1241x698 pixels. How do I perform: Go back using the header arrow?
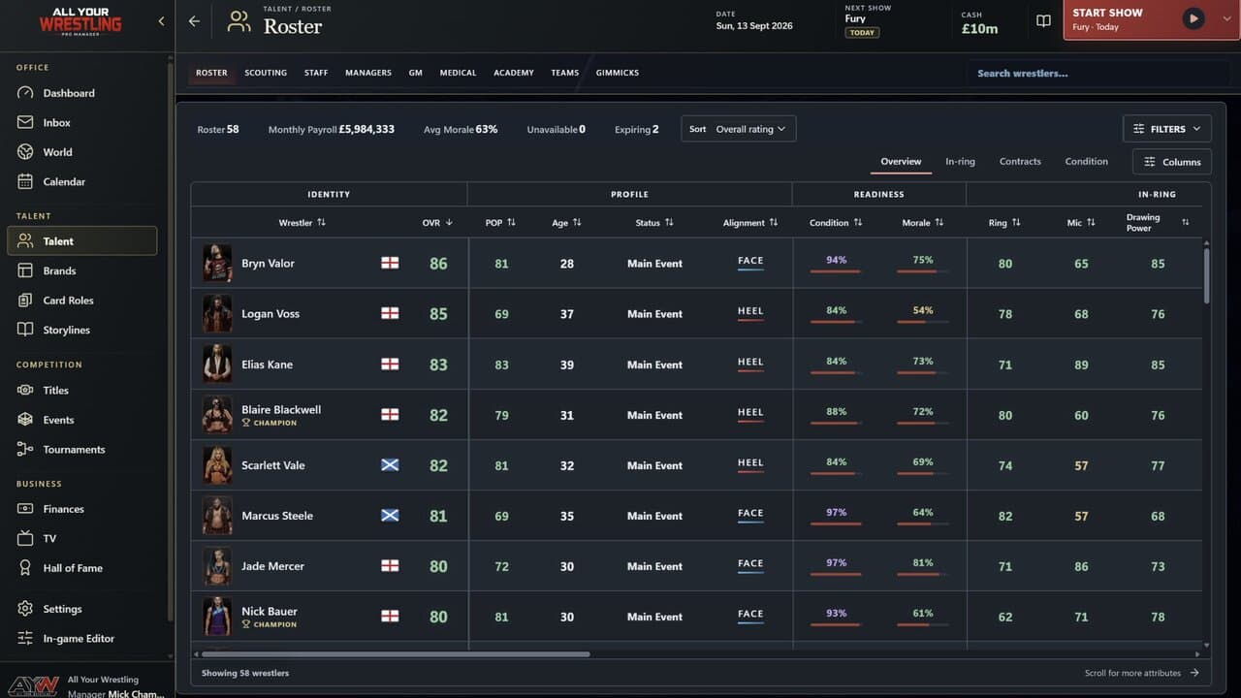194,21
